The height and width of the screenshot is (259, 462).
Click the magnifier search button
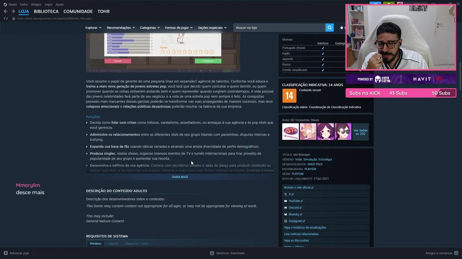329,28
